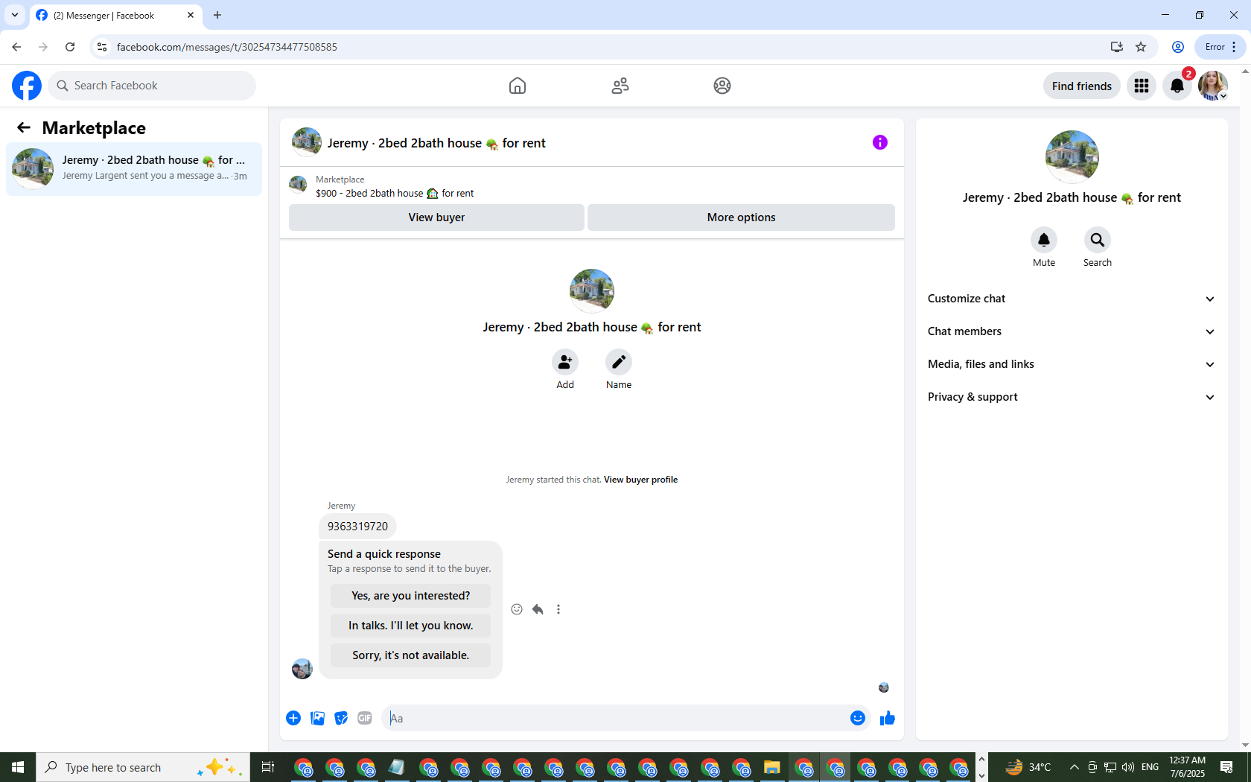Viewport: 1251px width, 782px height.
Task: Open File Explorer from taskbar
Action: pyautogui.click(x=771, y=767)
